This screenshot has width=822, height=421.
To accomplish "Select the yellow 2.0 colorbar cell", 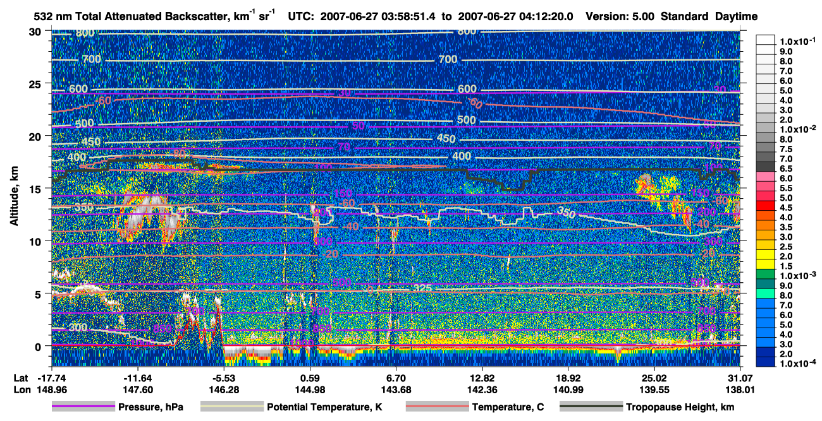I will tap(766, 257).
